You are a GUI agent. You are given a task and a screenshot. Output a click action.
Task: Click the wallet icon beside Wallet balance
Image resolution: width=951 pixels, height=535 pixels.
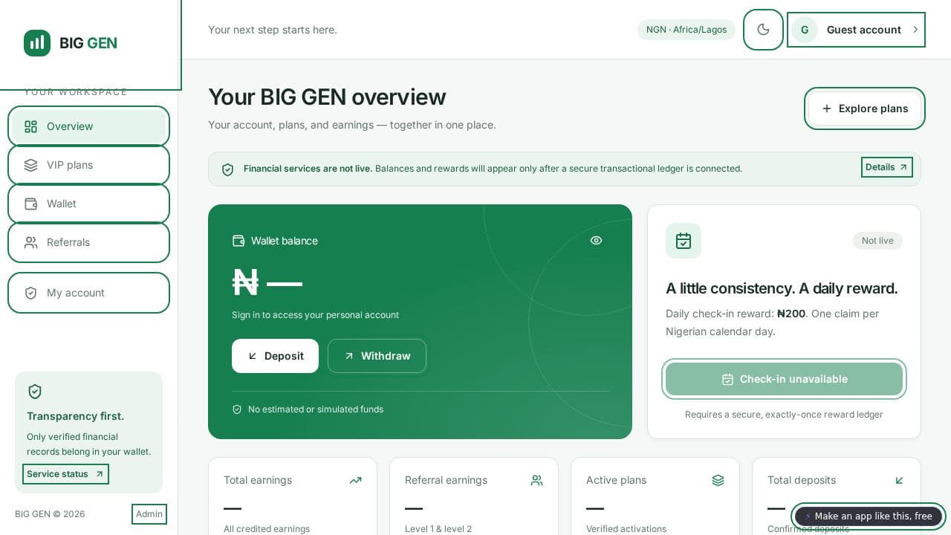(238, 241)
